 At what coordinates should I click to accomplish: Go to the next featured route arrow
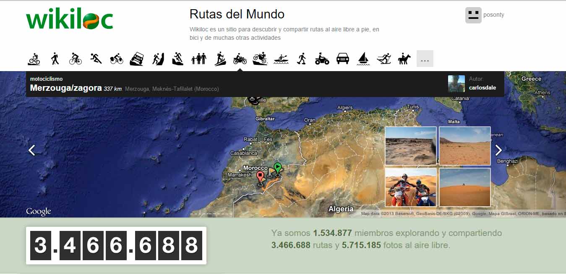[498, 150]
